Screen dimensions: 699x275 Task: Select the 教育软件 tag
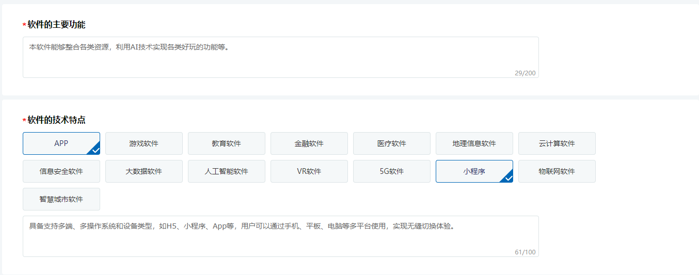226,143
